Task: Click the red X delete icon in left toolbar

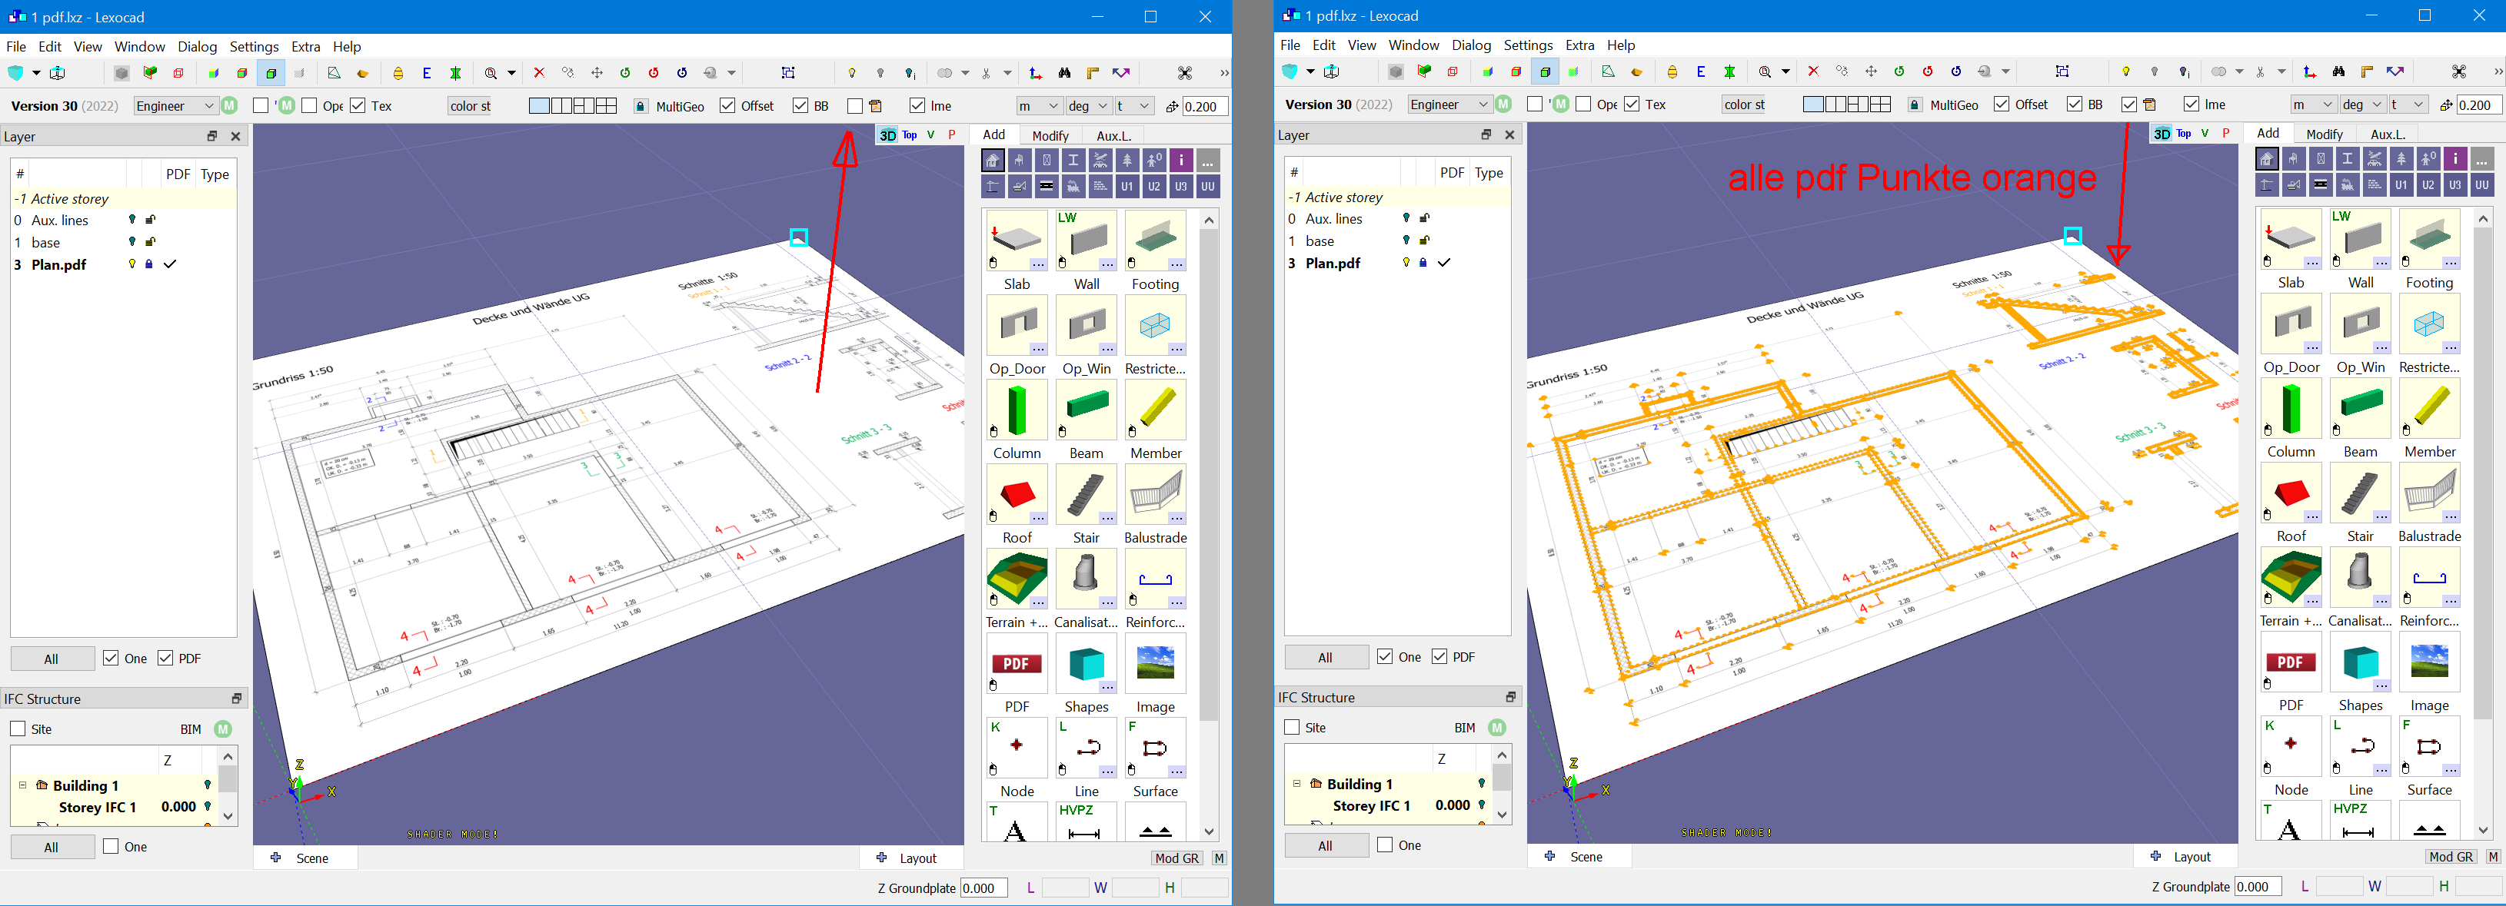Action: point(539,73)
